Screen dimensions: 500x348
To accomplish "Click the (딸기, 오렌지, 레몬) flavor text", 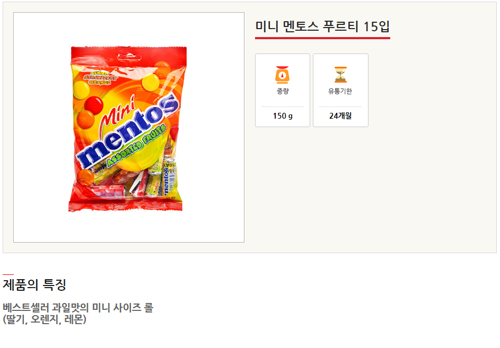I will pos(45,319).
